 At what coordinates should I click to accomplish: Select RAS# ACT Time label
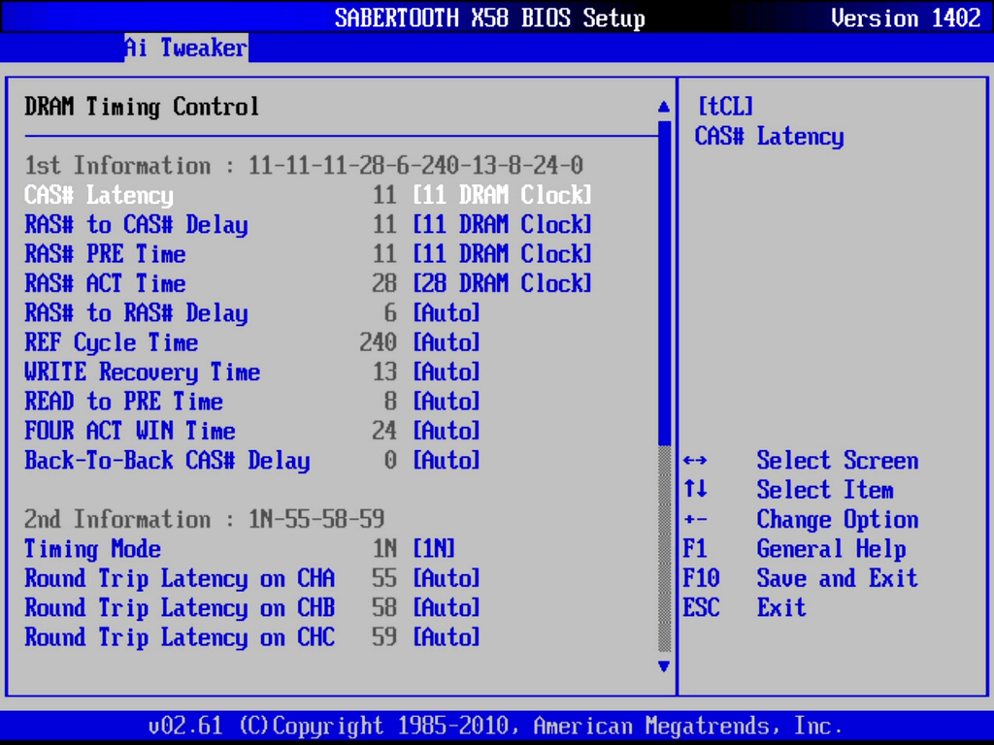pos(105,284)
